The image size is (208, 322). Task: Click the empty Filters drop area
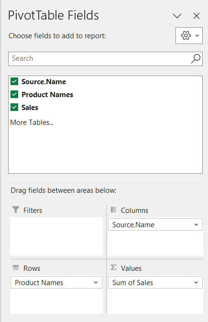[x=56, y=236]
